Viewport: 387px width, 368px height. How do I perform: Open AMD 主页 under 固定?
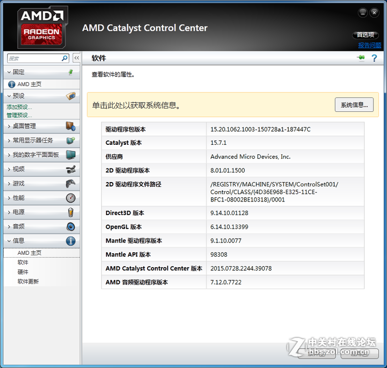point(30,84)
